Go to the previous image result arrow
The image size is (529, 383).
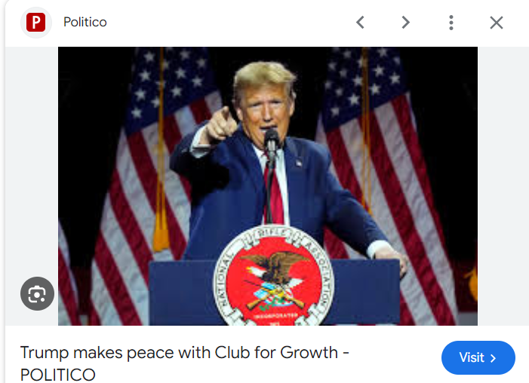[360, 23]
